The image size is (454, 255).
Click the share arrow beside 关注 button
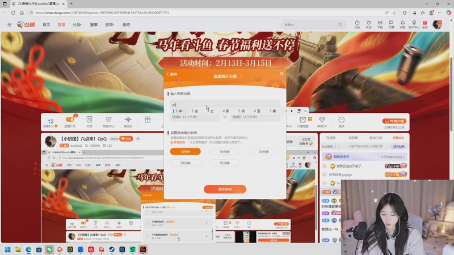[x=138, y=139]
